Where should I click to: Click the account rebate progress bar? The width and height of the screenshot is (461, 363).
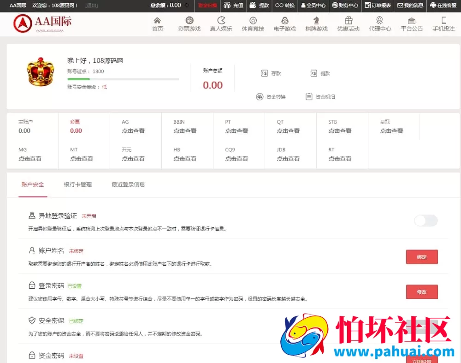[x=123, y=79]
